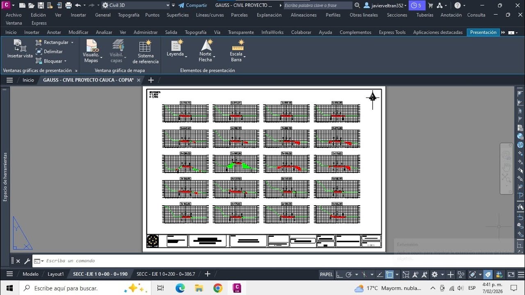Toggle highlighted annotation tag button in status bar
Screen dimensions: 525x295
pos(488,275)
